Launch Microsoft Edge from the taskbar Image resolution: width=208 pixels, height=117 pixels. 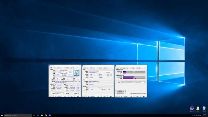(x=38, y=115)
